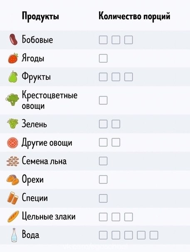Click the Продукты column header
190x252 pixels.
pyautogui.click(x=40, y=17)
